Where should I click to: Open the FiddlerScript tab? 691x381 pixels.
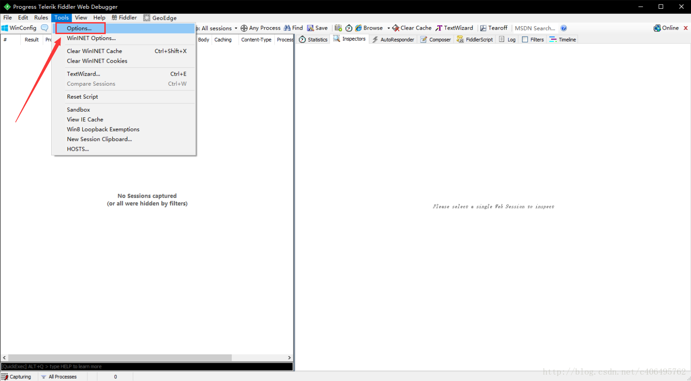tap(475, 40)
